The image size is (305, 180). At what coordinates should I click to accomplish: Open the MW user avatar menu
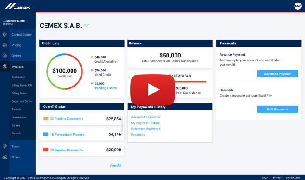[298, 6]
